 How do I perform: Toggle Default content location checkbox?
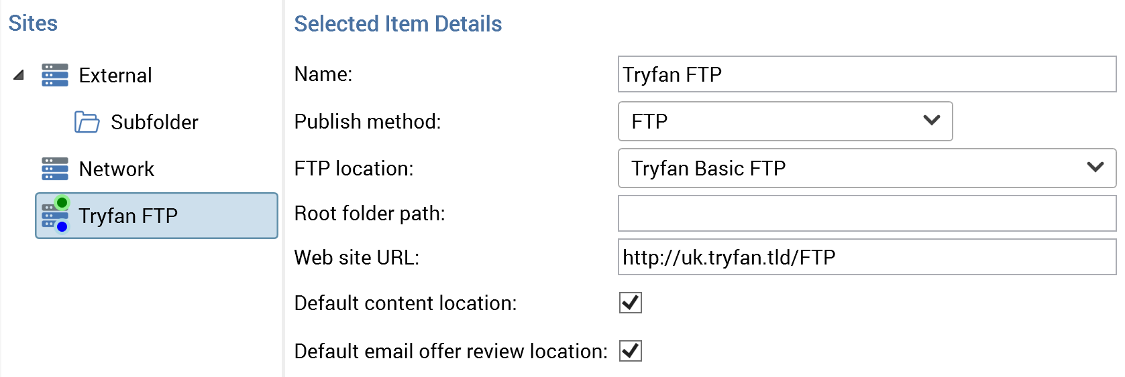point(631,303)
